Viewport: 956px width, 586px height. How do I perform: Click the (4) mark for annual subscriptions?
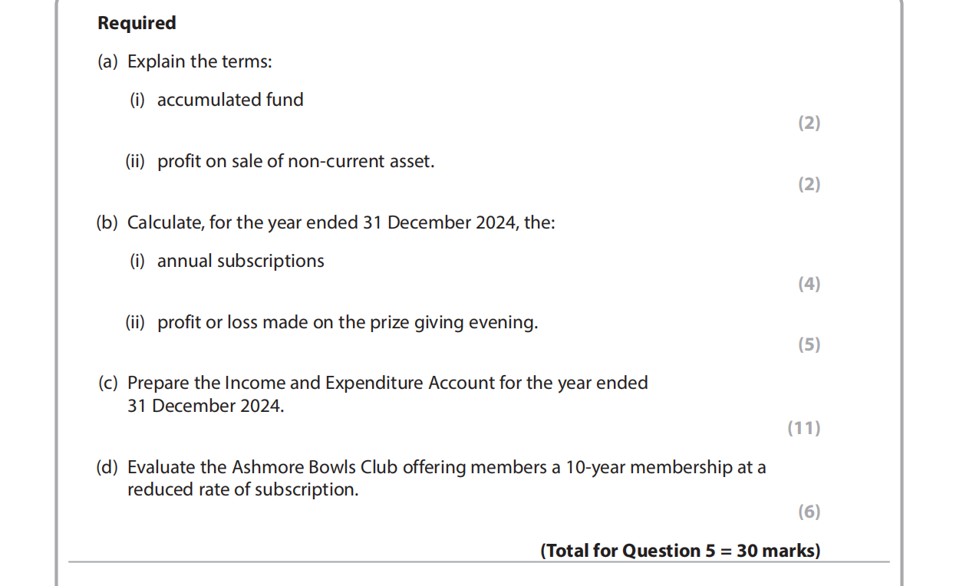point(809,284)
